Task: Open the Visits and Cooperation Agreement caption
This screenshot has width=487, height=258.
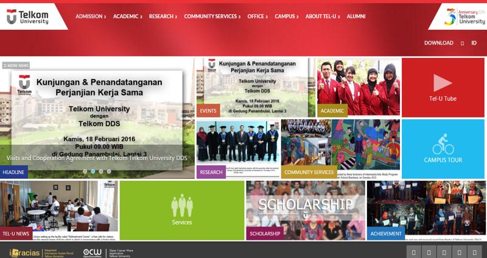Action: pos(97,158)
